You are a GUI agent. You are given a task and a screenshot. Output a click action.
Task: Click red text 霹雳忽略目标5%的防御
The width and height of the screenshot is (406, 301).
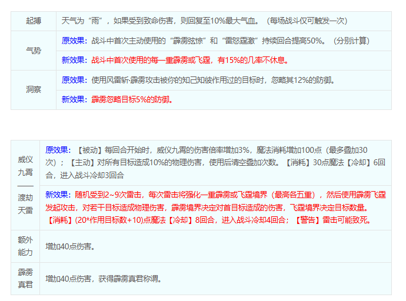pyautogui.click(x=132, y=100)
